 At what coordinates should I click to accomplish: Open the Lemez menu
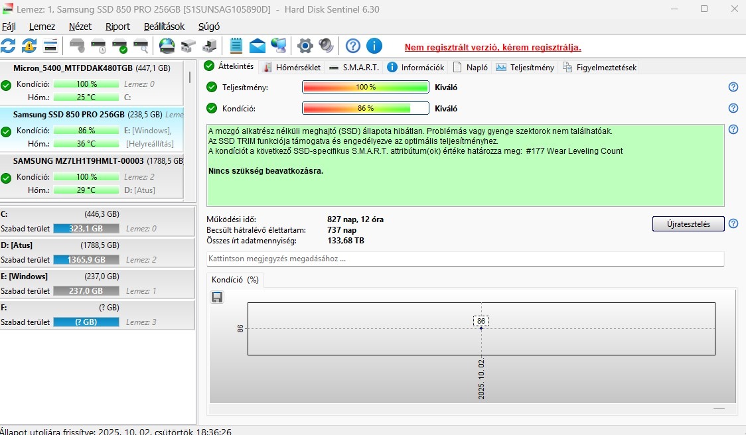pos(42,27)
